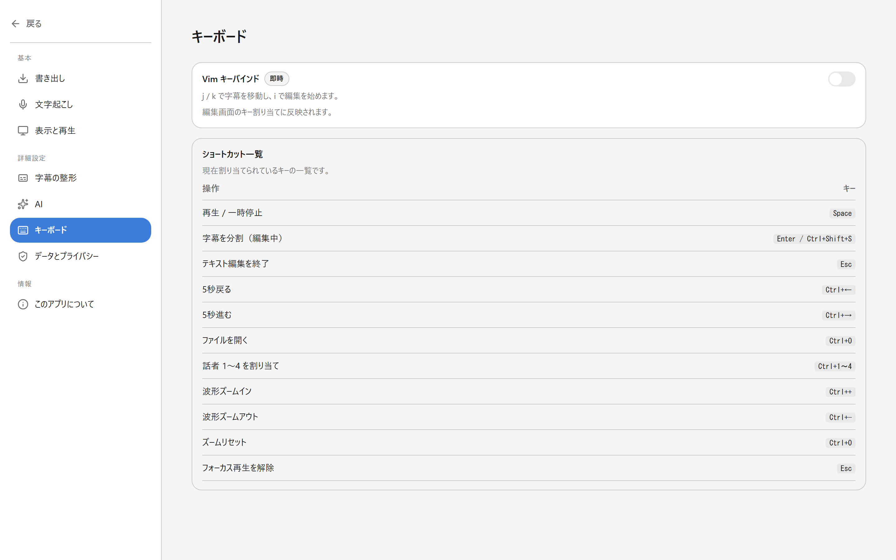
Task: Click the Enter / Ctrl+Shift+S key badge
Action: [814, 239]
